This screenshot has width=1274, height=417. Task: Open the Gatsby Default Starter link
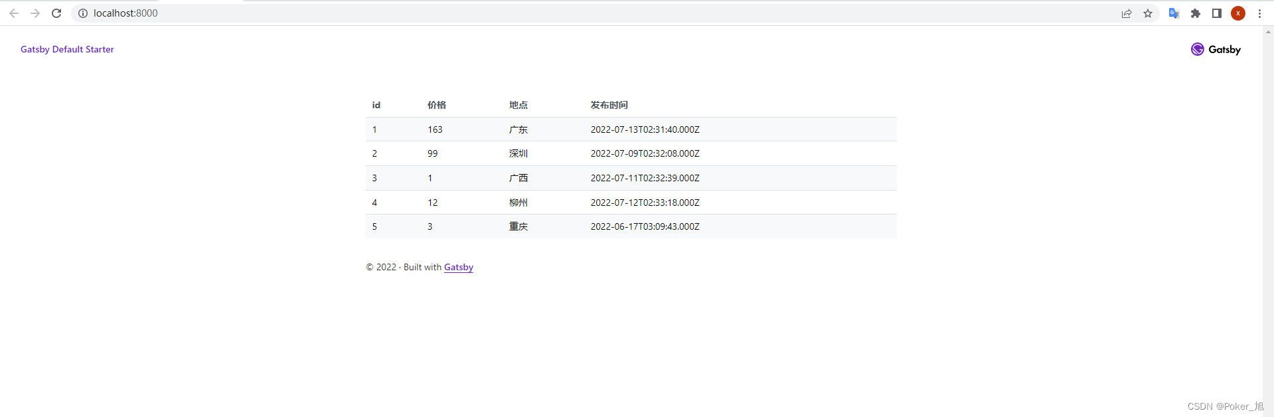[67, 49]
